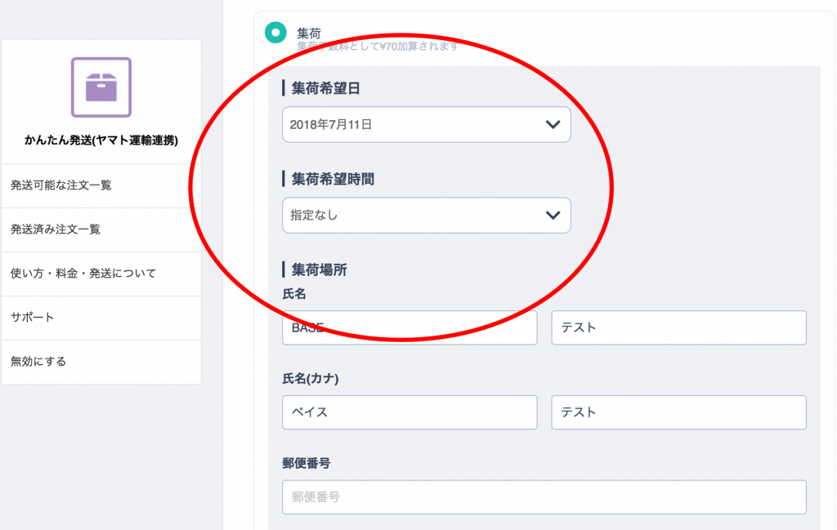This screenshot has width=837, height=530.
Task: Click the 氏名 field containing テスト
Action: [678, 327]
